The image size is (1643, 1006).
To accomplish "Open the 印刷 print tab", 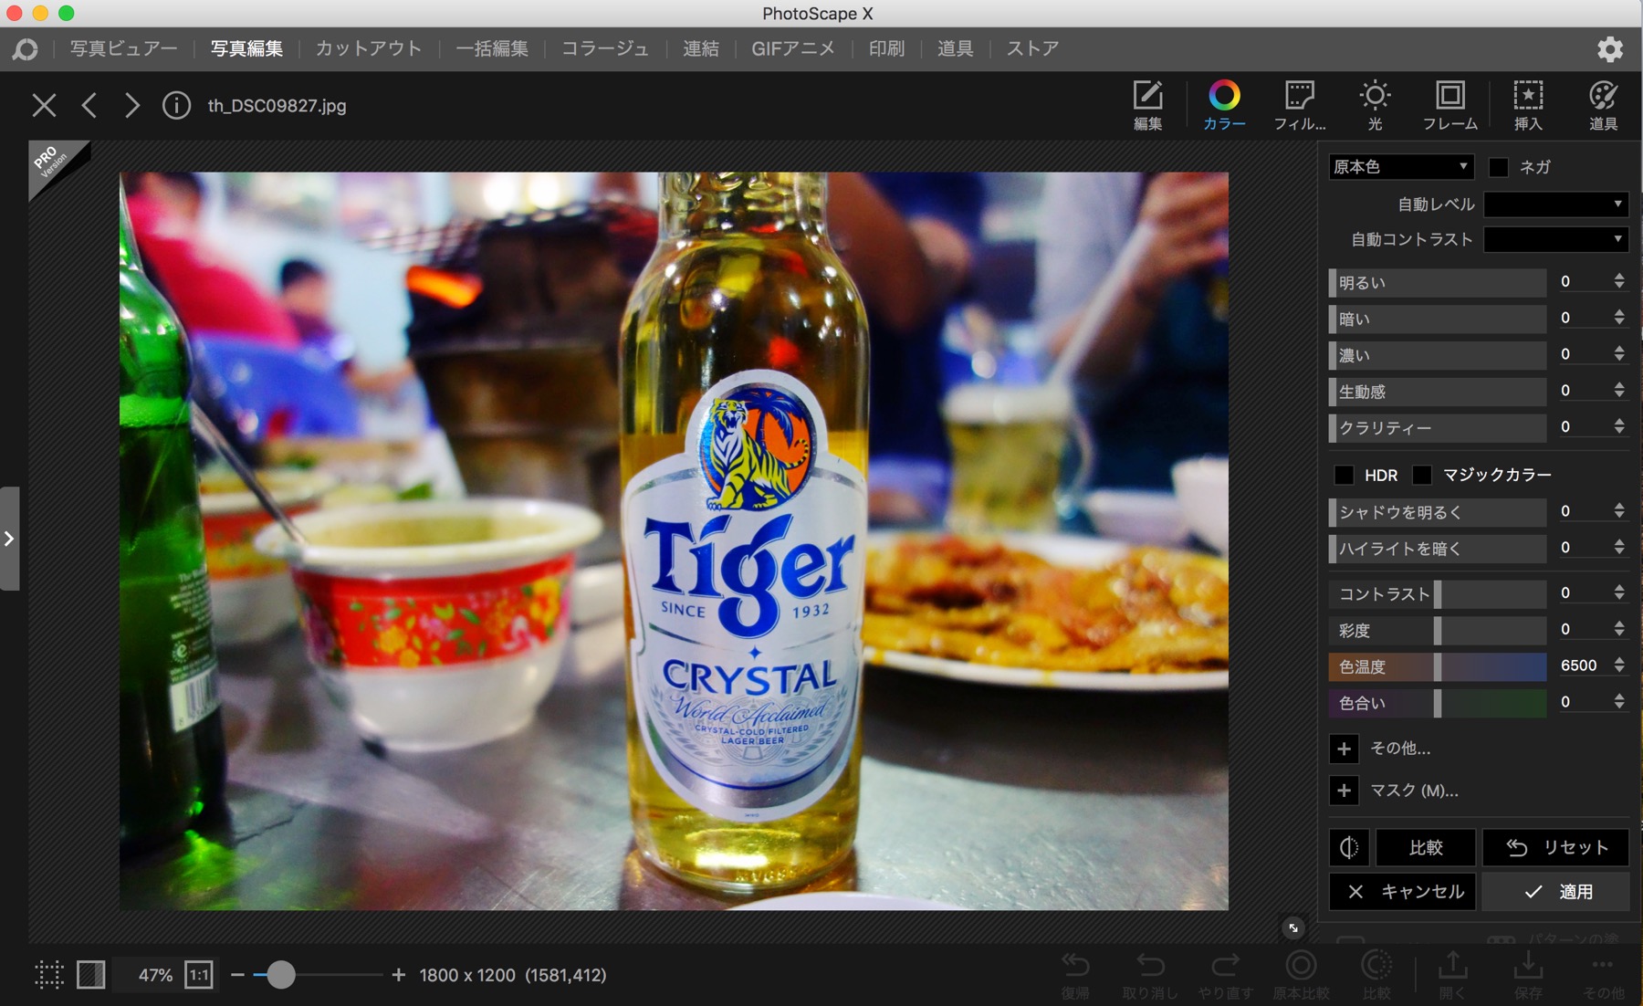I will [x=886, y=48].
